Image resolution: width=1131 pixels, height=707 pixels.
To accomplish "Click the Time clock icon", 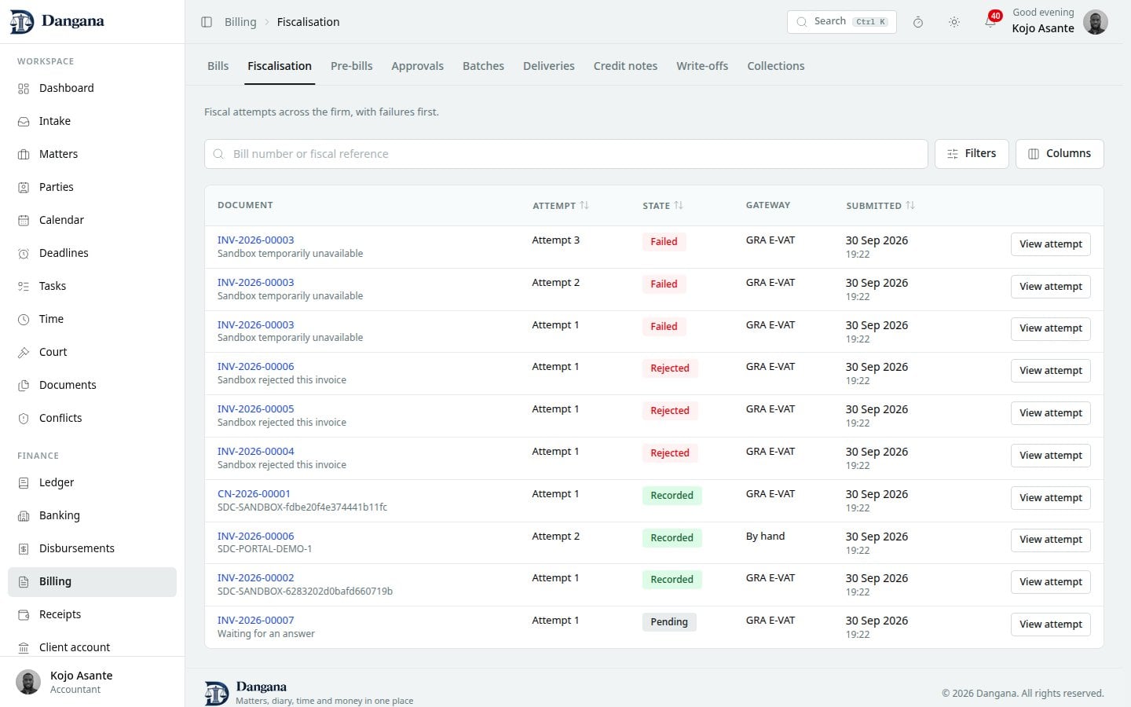I will [24, 320].
